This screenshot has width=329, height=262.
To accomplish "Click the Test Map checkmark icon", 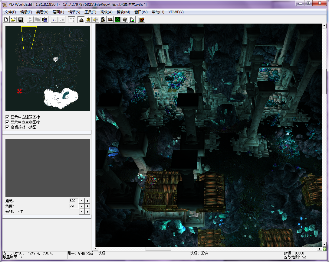I will (x=141, y=20).
